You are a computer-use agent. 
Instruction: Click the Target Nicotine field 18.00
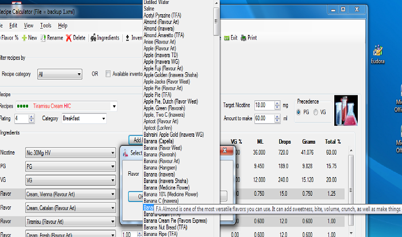point(264,105)
